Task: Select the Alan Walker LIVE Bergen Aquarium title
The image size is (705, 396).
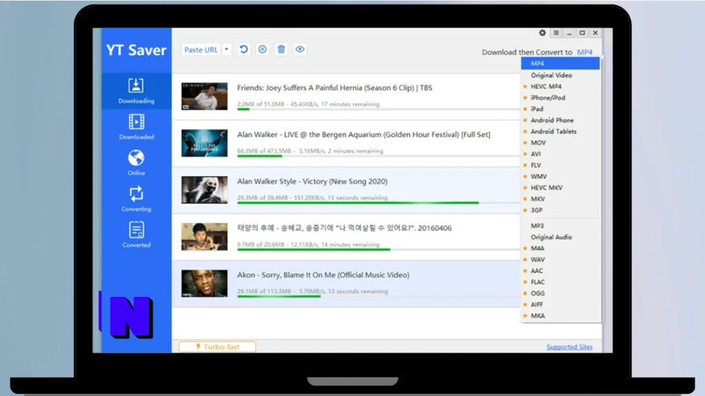Action: [364, 134]
